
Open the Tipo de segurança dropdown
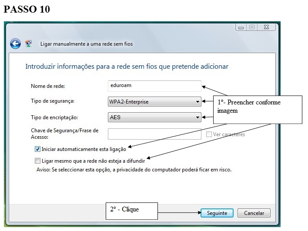(x=154, y=101)
